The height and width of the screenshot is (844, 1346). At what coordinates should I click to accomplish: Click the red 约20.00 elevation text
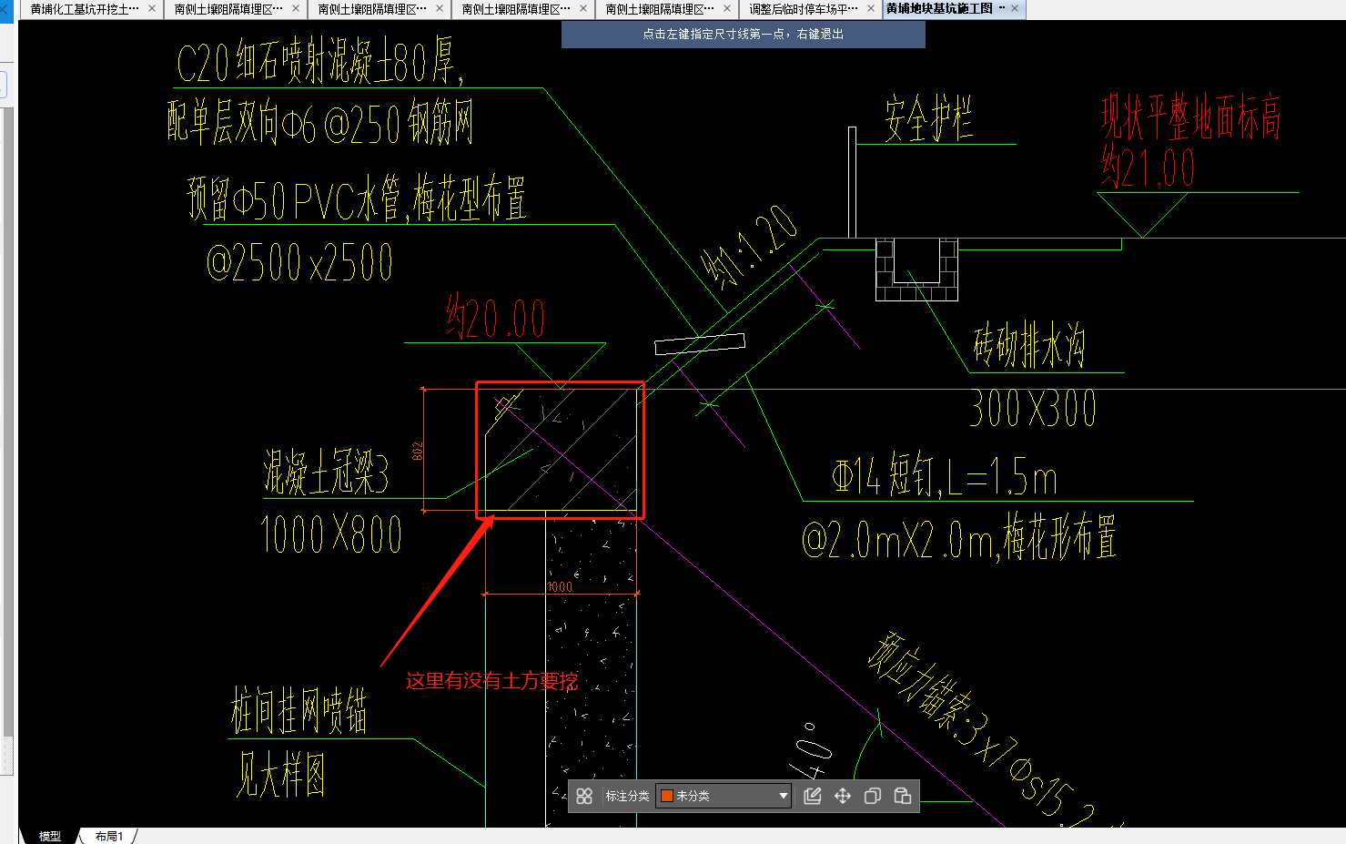[x=496, y=317]
